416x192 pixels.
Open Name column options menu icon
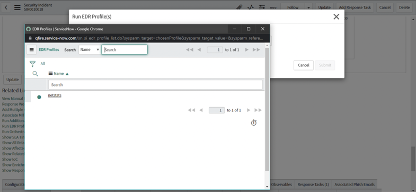click(50, 74)
